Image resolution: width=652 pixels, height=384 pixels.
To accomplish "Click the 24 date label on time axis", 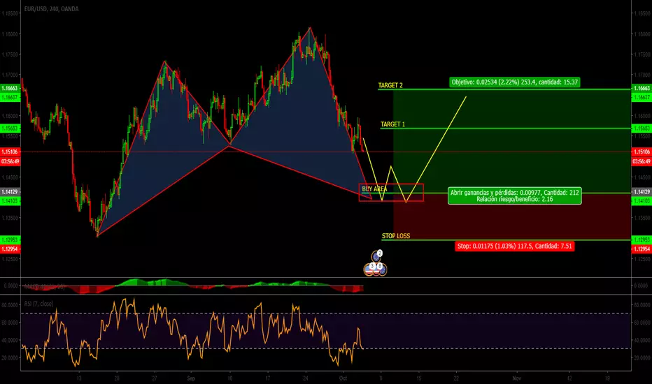I will coord(306,378).
